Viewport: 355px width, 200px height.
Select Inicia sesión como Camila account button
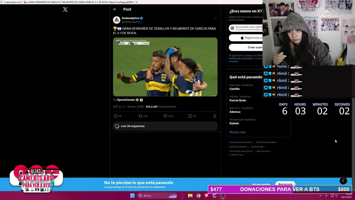[x=246, y=28]
